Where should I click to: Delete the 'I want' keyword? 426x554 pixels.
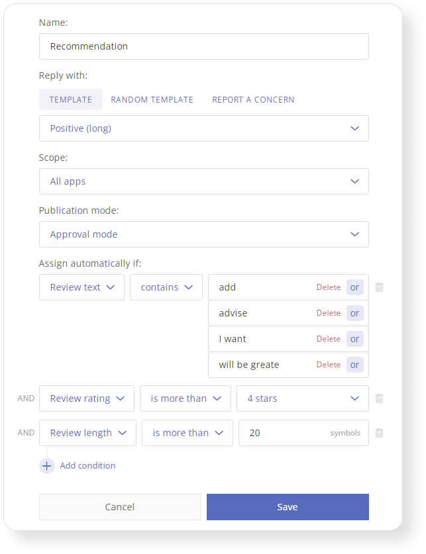click(328, 339)
